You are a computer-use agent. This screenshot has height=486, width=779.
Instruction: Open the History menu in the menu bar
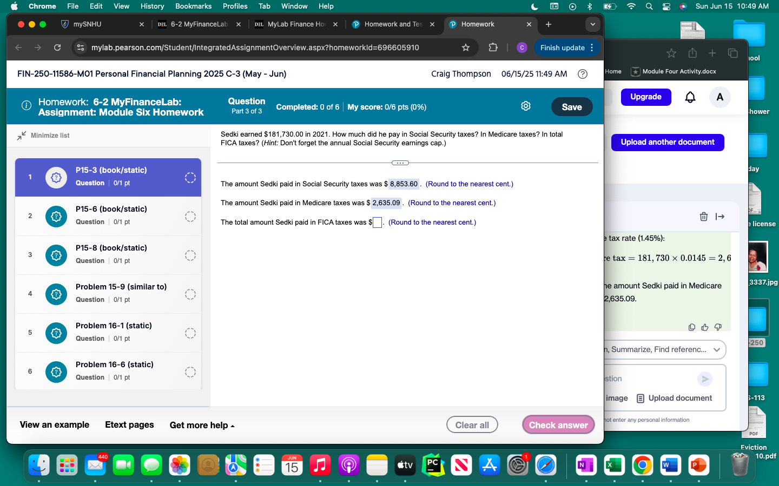pos(152,6)
